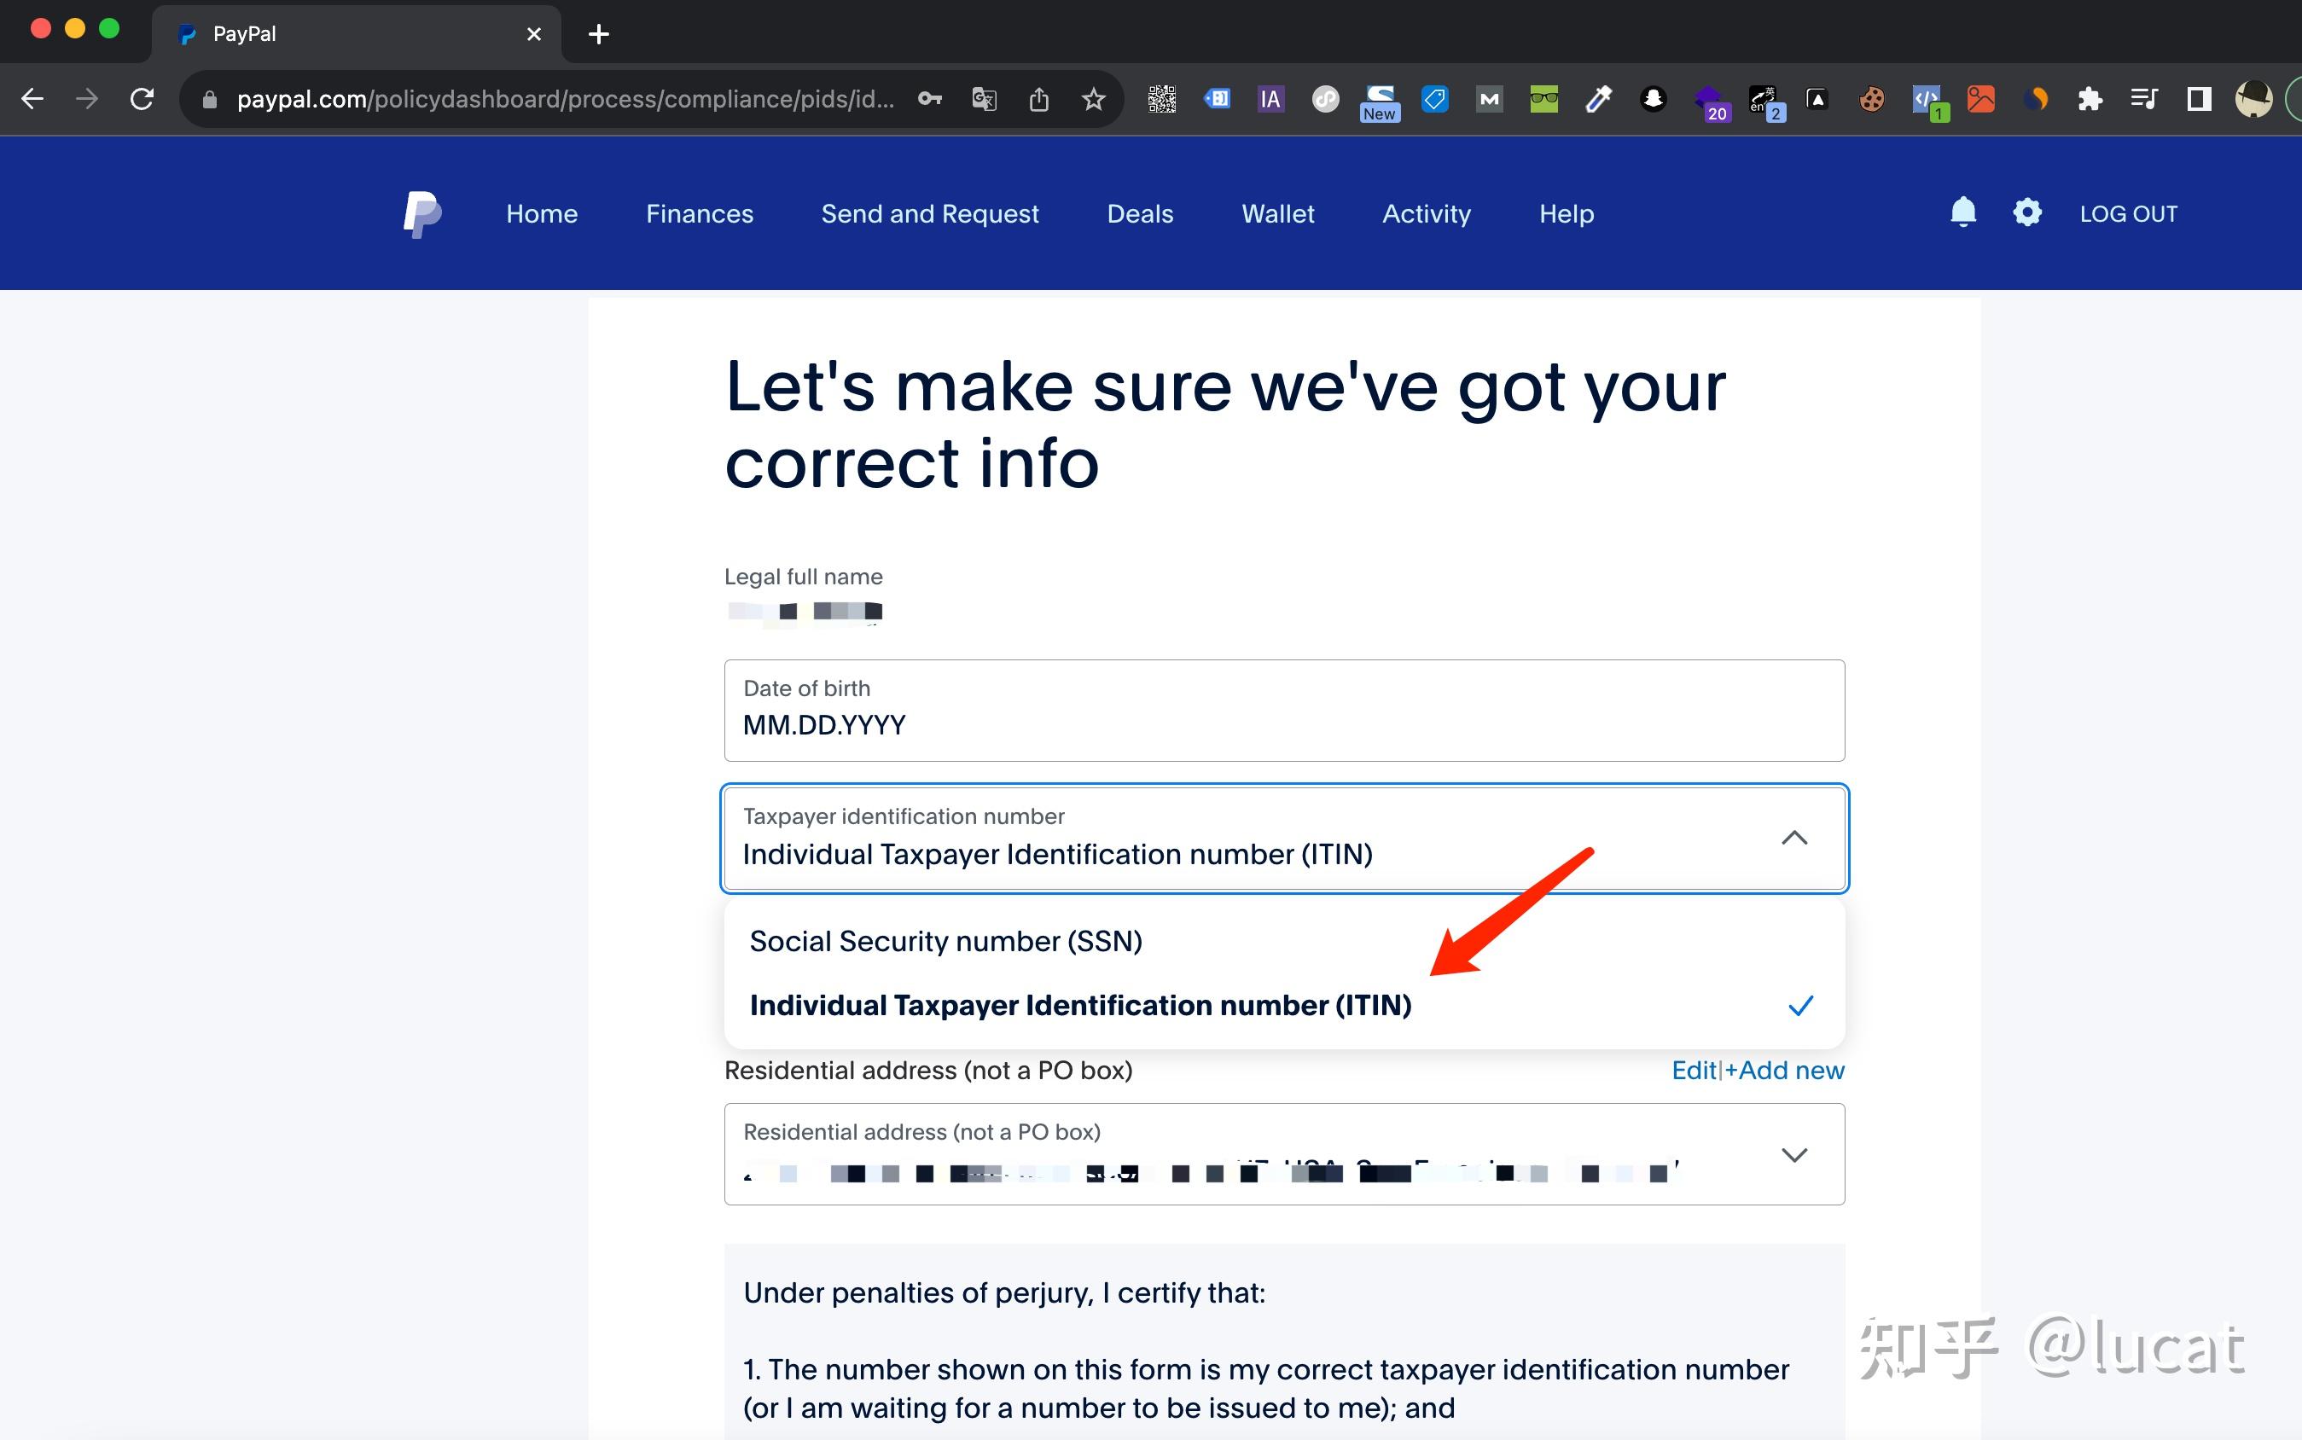Select Individual Taxpayer Identification number option

click(x=1079, y=1004)
